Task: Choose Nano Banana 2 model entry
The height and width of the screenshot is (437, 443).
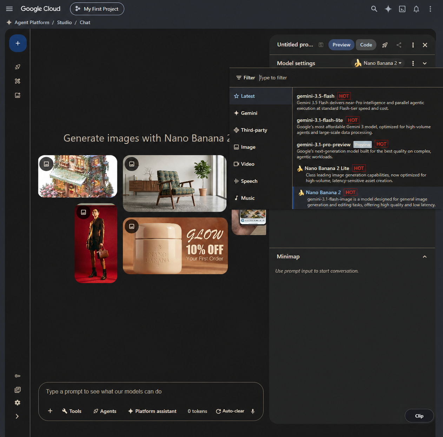Action: pyautogui.click(x=368, y=198)
